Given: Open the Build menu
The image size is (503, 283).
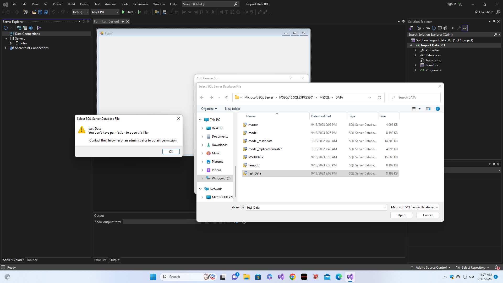Looking at the screenshot, I should pos(71,4).
